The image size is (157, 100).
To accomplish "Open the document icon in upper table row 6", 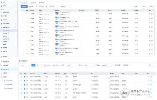I will (x=149, y=36).
